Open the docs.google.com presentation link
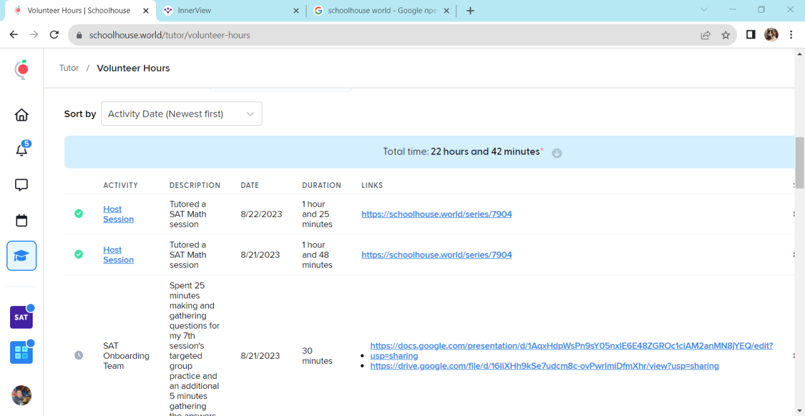805x416 pixels. 571,351
